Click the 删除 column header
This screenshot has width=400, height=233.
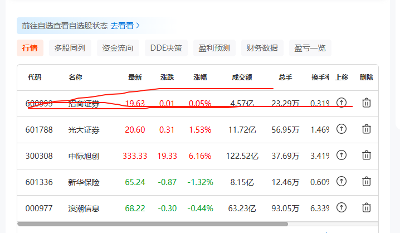pyautogui.click(x=367, y=77)
